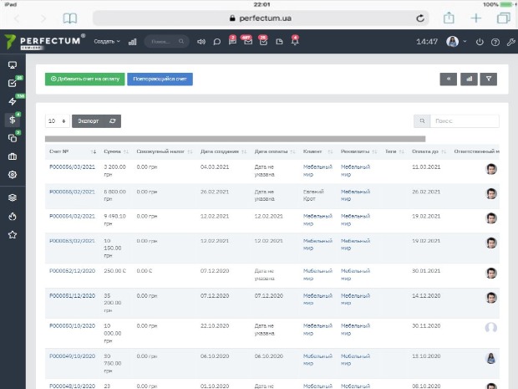518x389 pixels.
Task: Click the invoice table search field
Action: tap(465, 121)
